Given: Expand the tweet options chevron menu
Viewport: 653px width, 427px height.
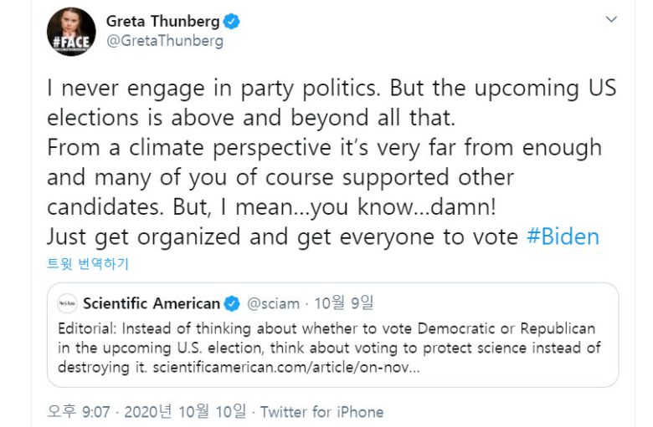Looking at the screenshot, I should click(612, 19).
